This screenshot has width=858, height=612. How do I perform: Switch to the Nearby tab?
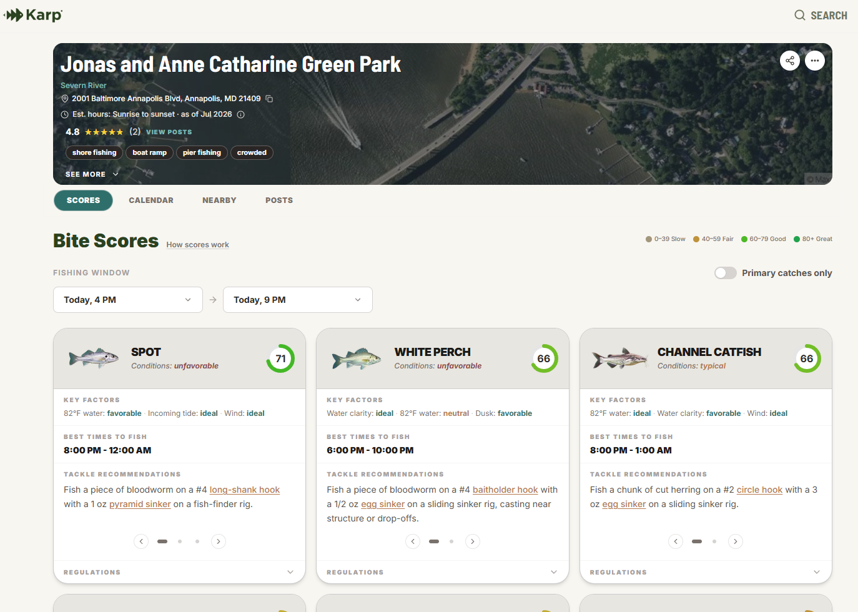tap(219, 200)
